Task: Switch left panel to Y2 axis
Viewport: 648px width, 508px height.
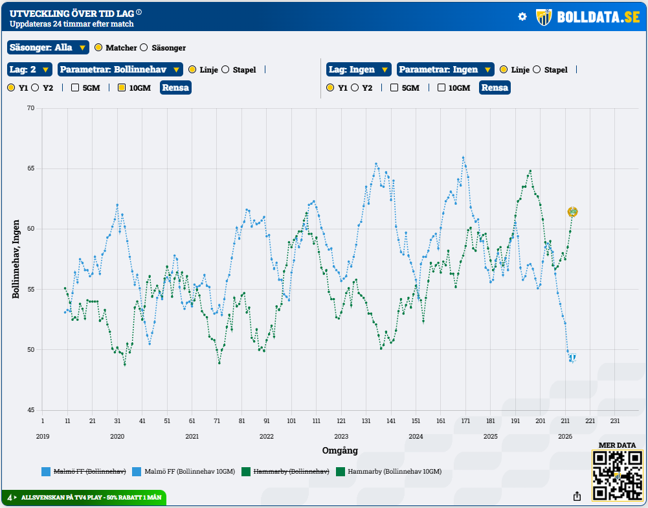Action: pos(35,87)
